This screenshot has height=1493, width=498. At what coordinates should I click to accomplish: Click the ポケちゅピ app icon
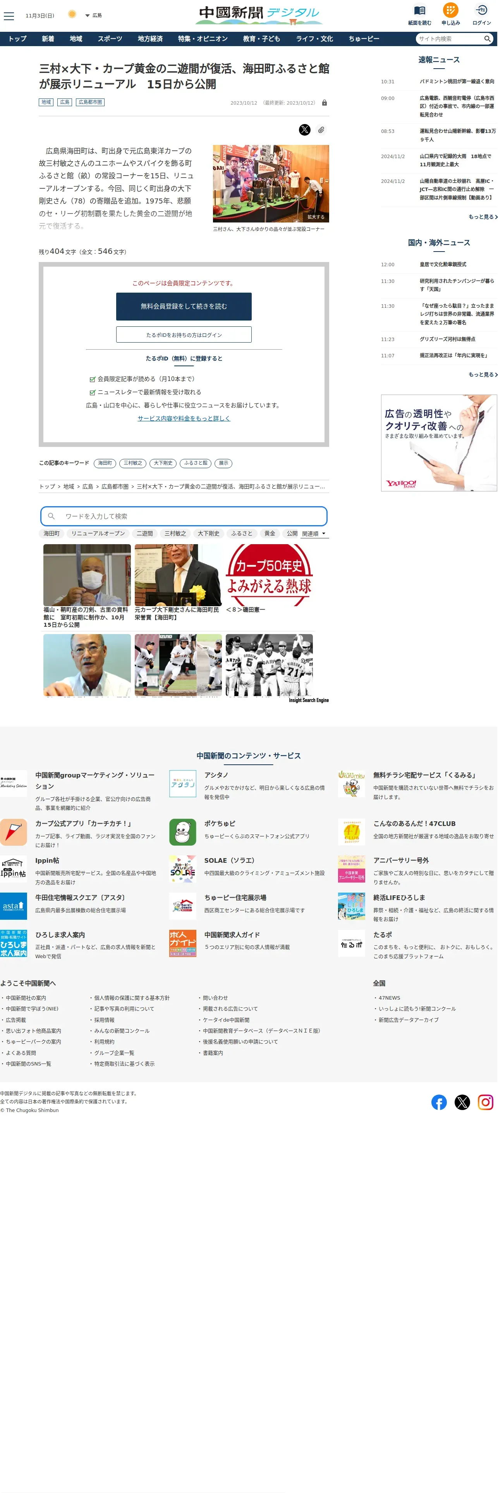182,832
